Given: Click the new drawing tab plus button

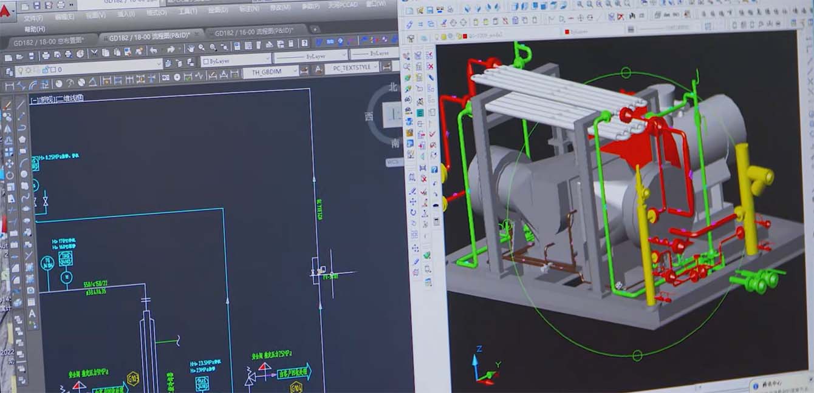Looking at the screenshot, I should pos(314,29).
